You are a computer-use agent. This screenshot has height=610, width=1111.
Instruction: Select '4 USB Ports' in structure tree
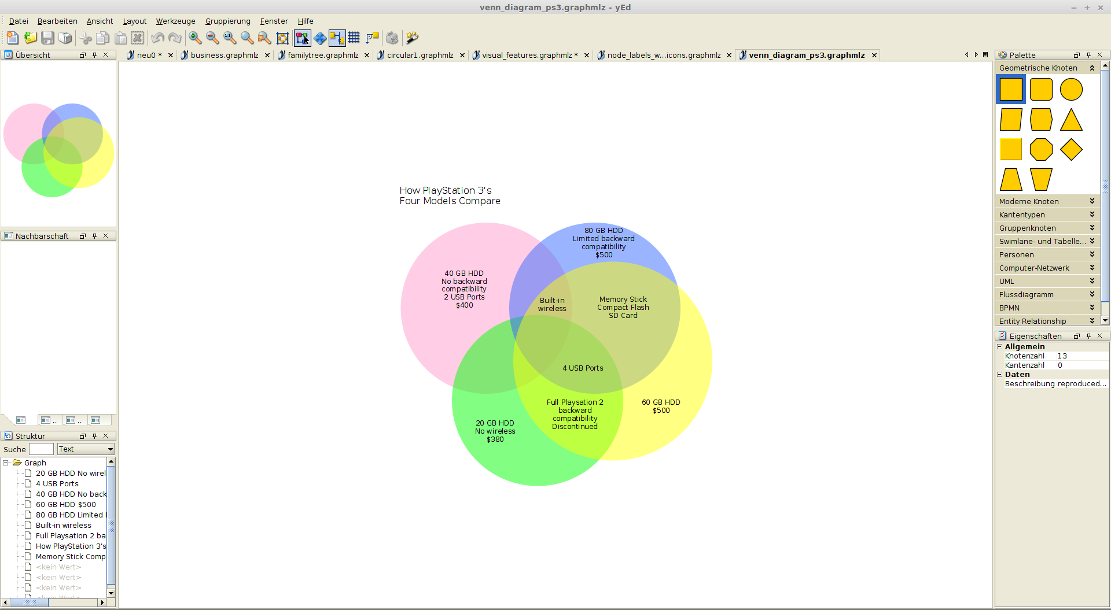coord(57,484)
